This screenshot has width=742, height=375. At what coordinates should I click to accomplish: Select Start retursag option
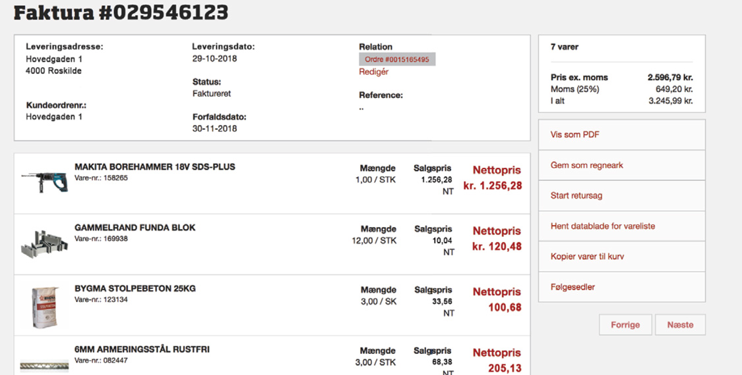[x=576, y=195]
